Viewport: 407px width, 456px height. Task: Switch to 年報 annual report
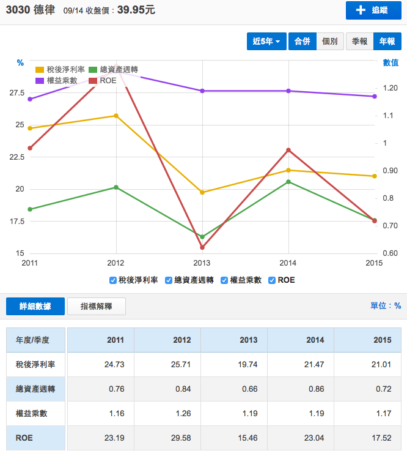coord(387,41)
